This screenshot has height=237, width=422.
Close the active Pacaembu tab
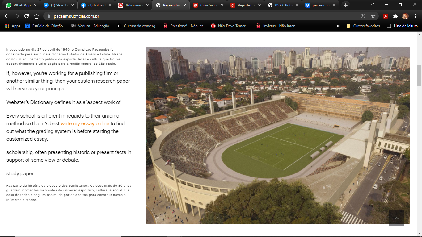coord(185,5)
